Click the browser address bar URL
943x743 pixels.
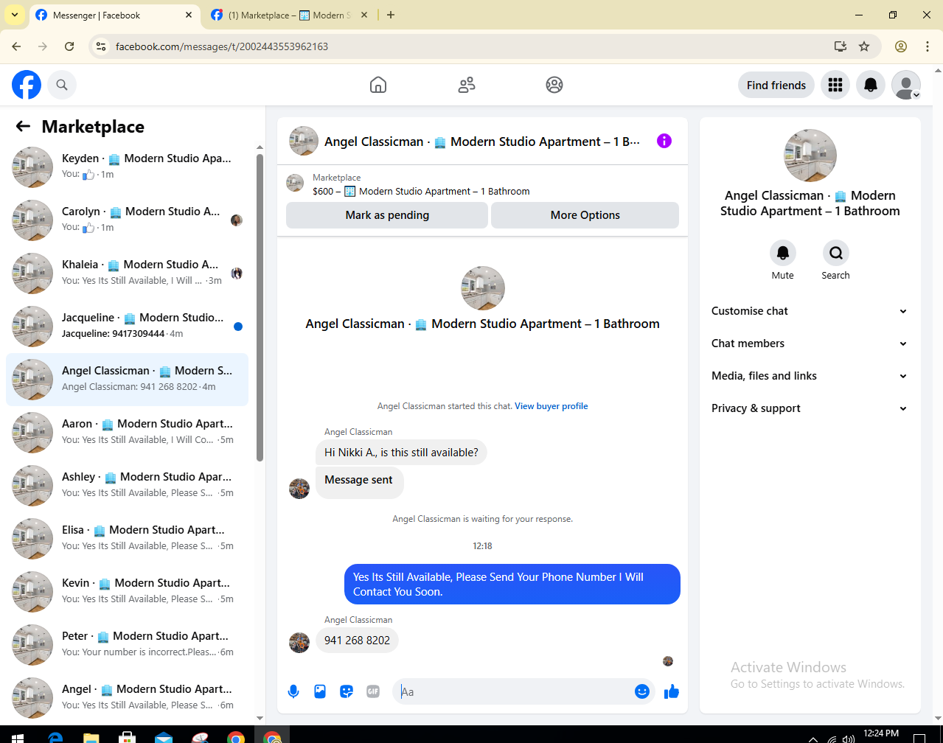[x=222, y=46]
